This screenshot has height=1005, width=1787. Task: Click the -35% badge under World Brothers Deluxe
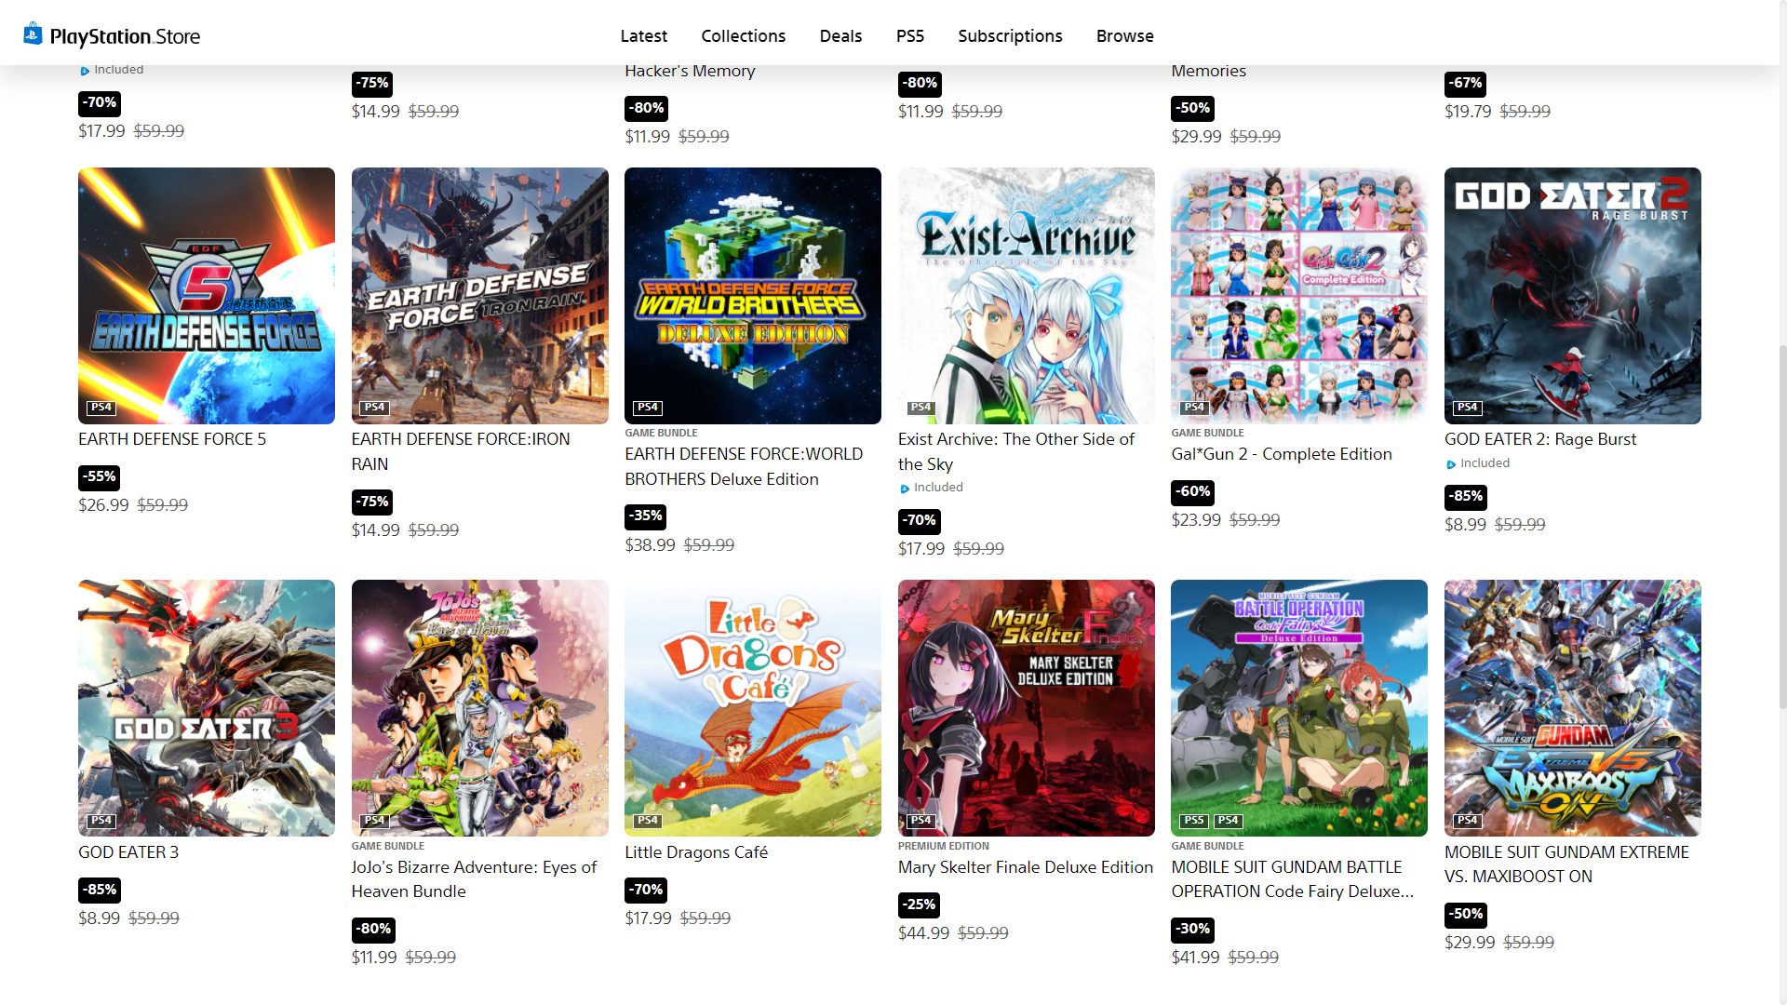coord(646,516)
